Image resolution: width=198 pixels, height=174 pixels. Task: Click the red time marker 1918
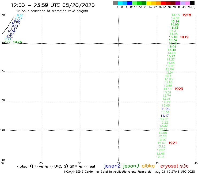187,15
